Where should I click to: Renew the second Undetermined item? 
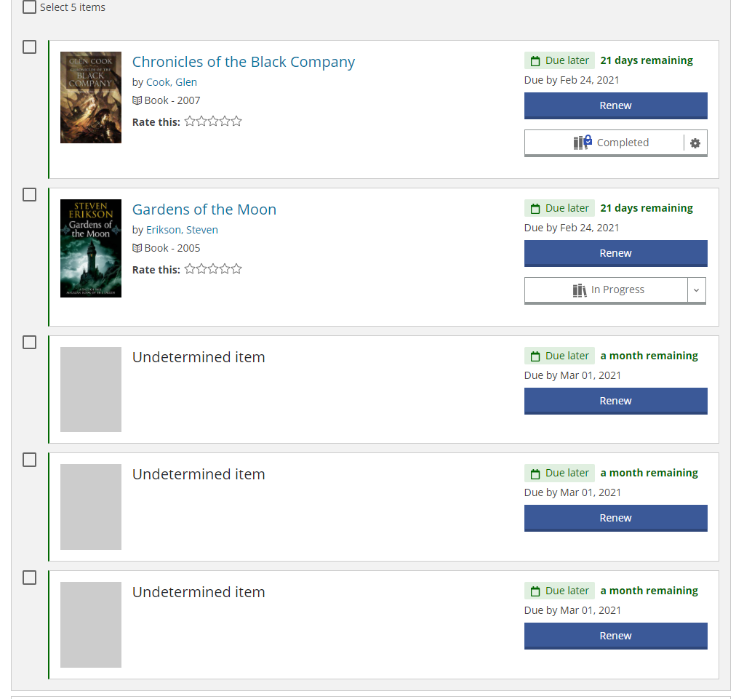click(615, 518)
